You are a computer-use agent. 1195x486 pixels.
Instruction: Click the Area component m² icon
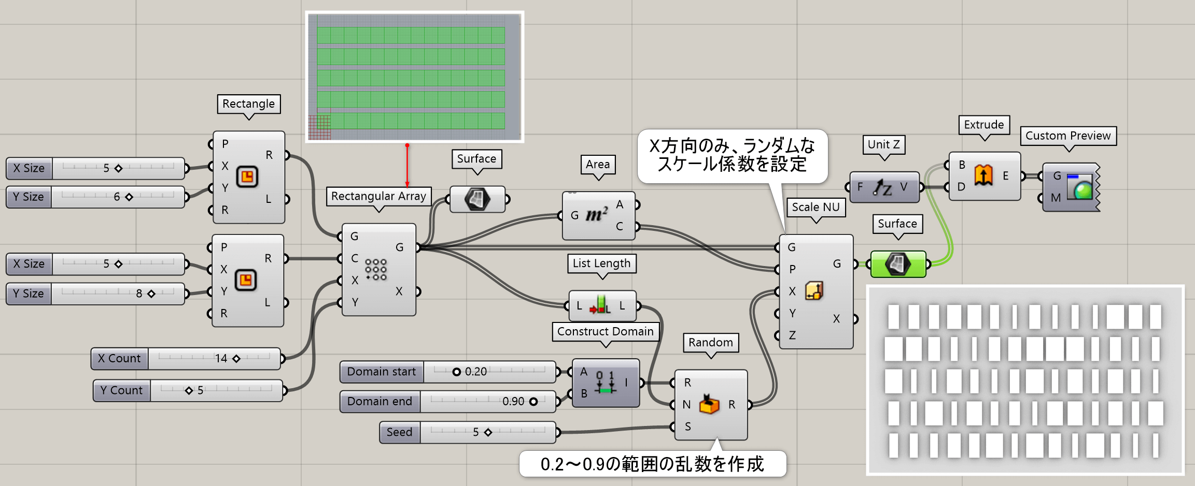(x=597, y=215)
